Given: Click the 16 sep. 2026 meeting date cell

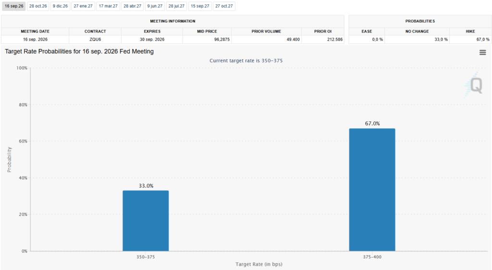Looking at the screenshot, I should pyautogui.click(x=35, y=39).
